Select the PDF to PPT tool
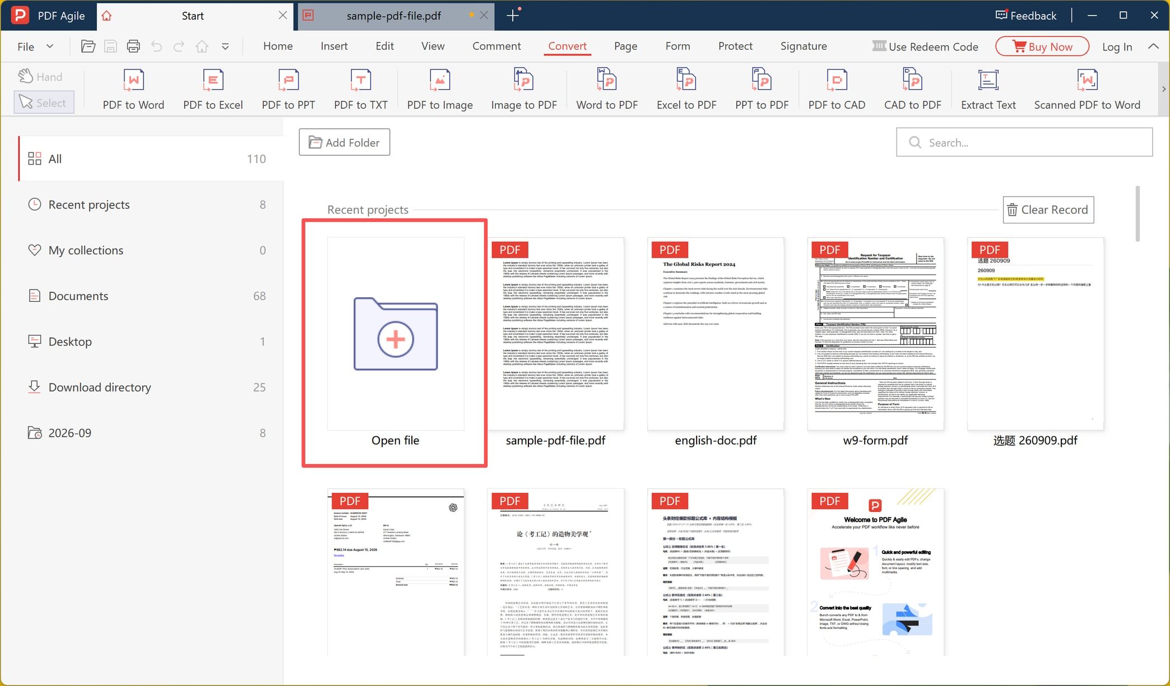 289,90
